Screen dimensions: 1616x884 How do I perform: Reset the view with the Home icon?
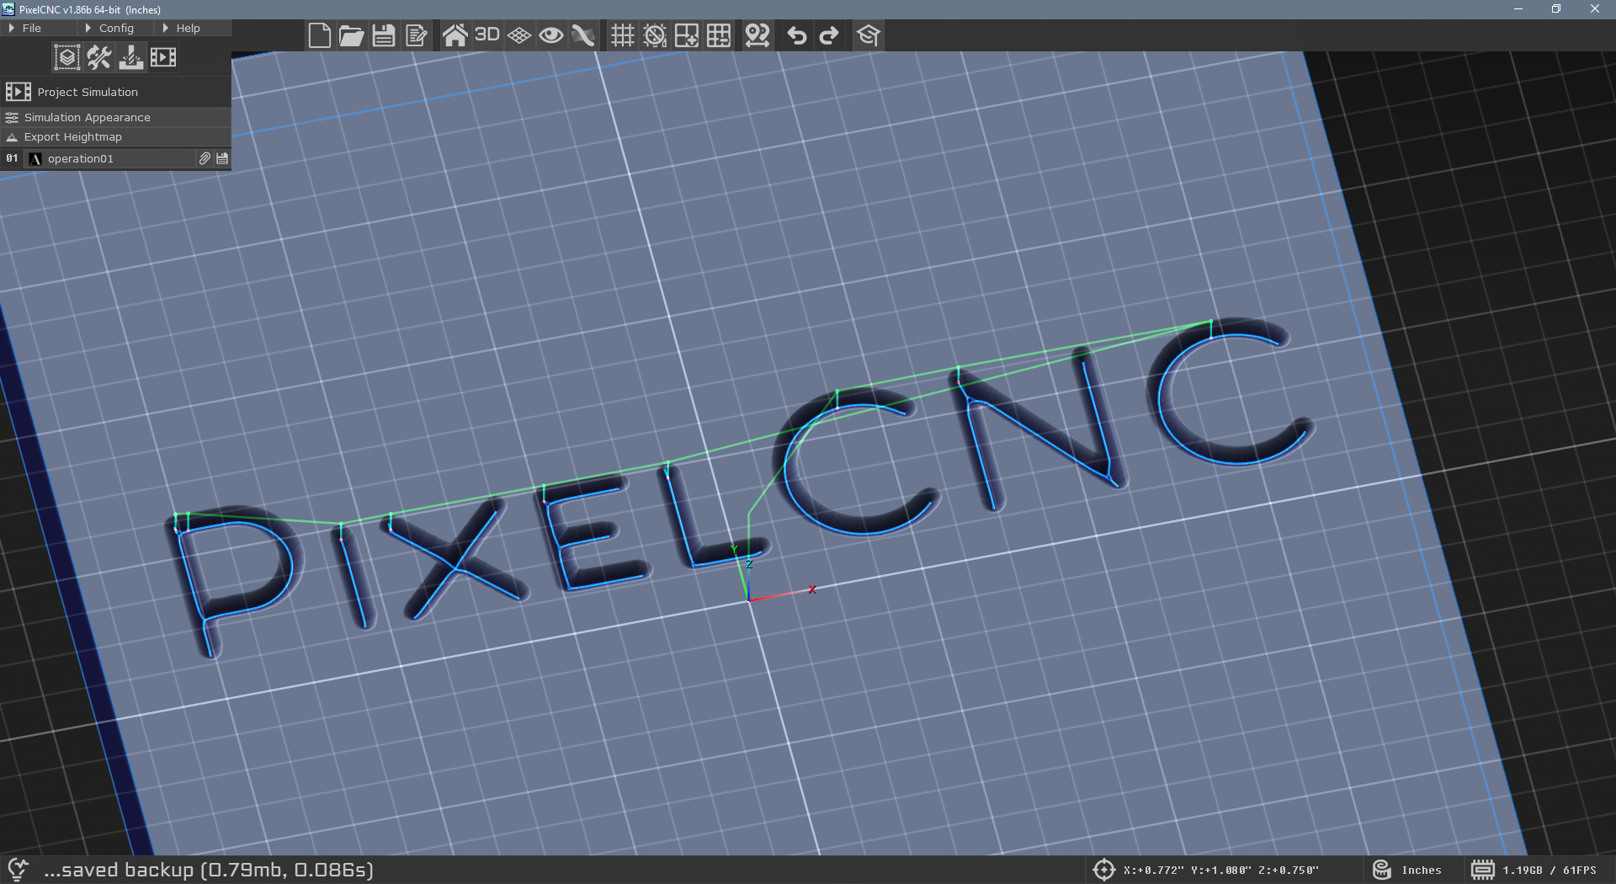point(454,35)
